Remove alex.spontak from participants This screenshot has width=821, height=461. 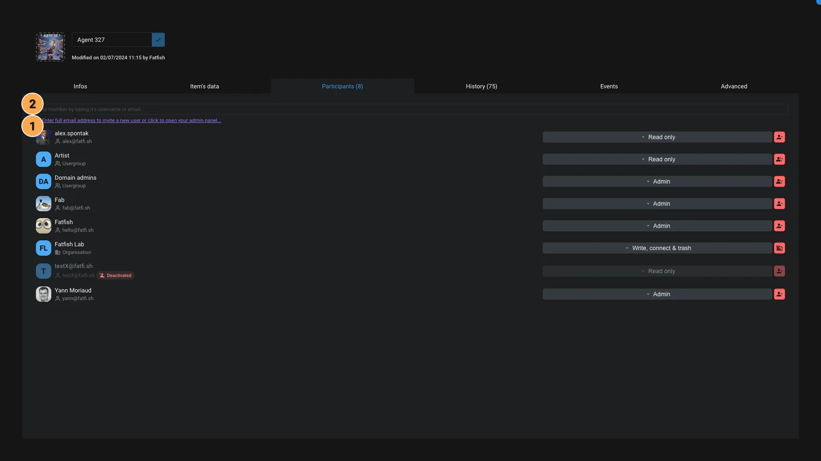click(x=780, y=137)
